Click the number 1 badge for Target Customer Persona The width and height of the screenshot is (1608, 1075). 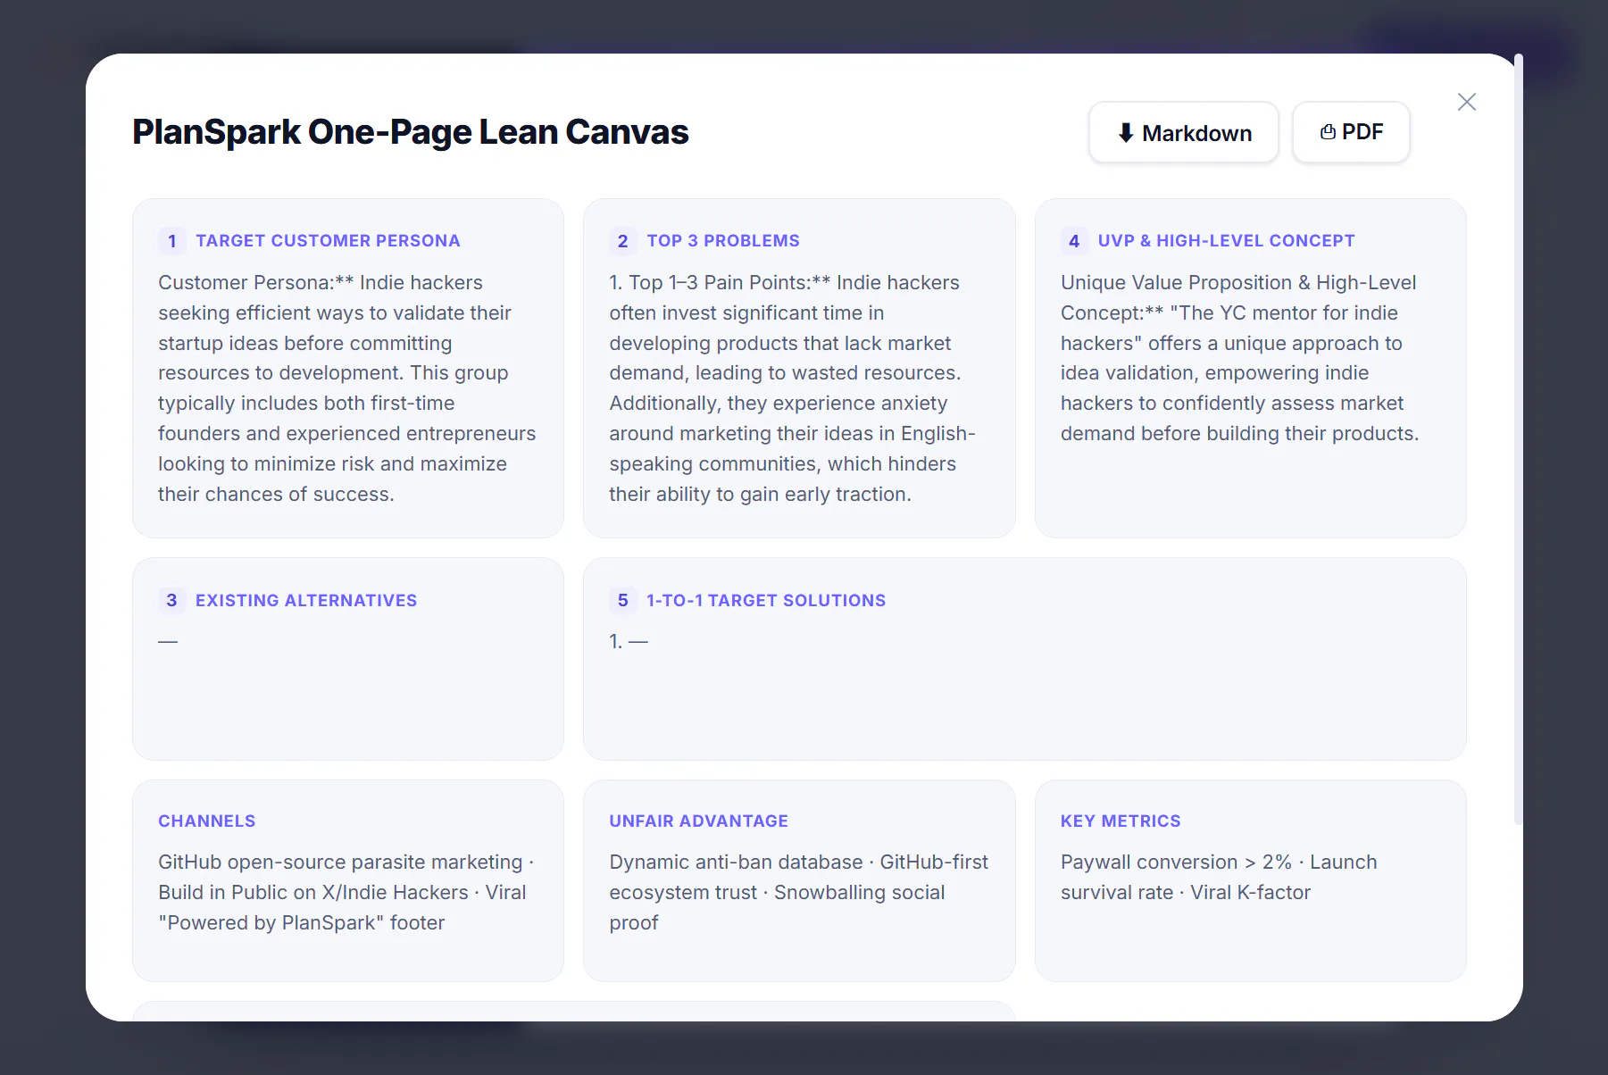[172, 241]
